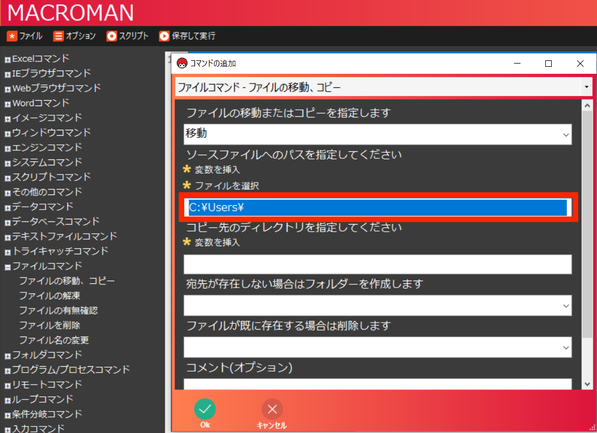
Task: Expand the Webブラウザコマンド tree node
Action: pos(7,89)
